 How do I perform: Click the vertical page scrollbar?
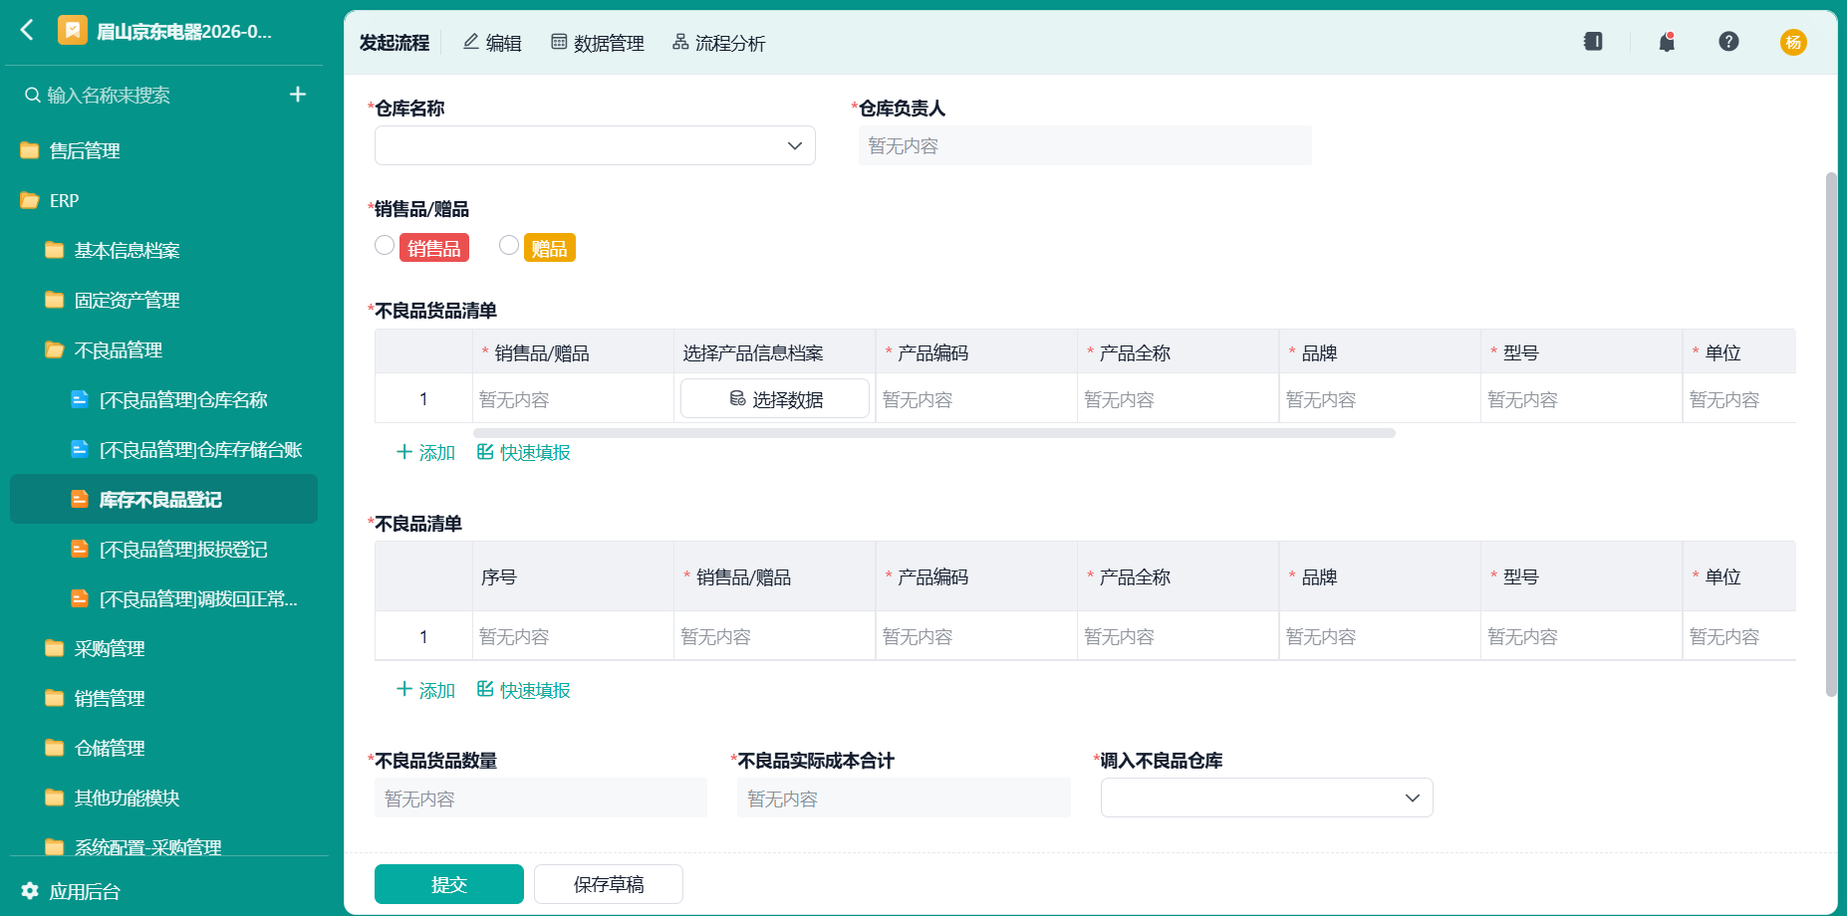(1831, 434)
